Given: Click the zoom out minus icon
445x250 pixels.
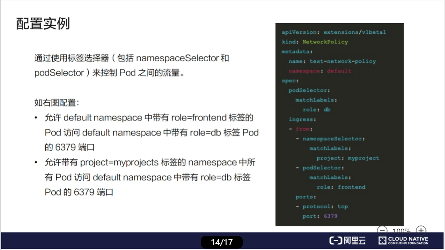Looking at the screenshot, I should click(x=382, y=230).
